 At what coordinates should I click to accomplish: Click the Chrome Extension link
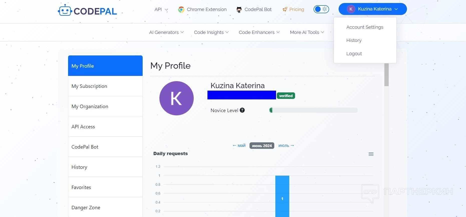[207, 9]
